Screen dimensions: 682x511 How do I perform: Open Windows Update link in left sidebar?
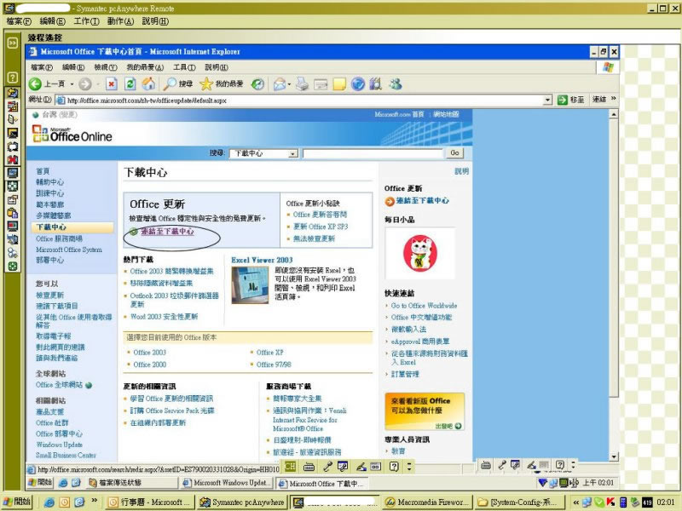click(x=59, y=445)
